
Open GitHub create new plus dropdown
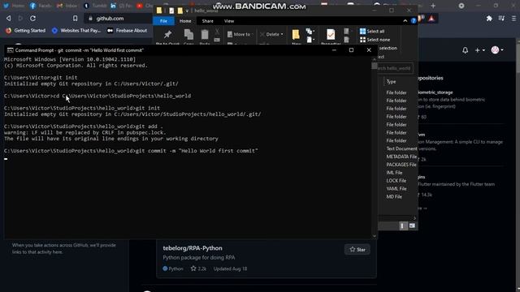coord(479,50)
